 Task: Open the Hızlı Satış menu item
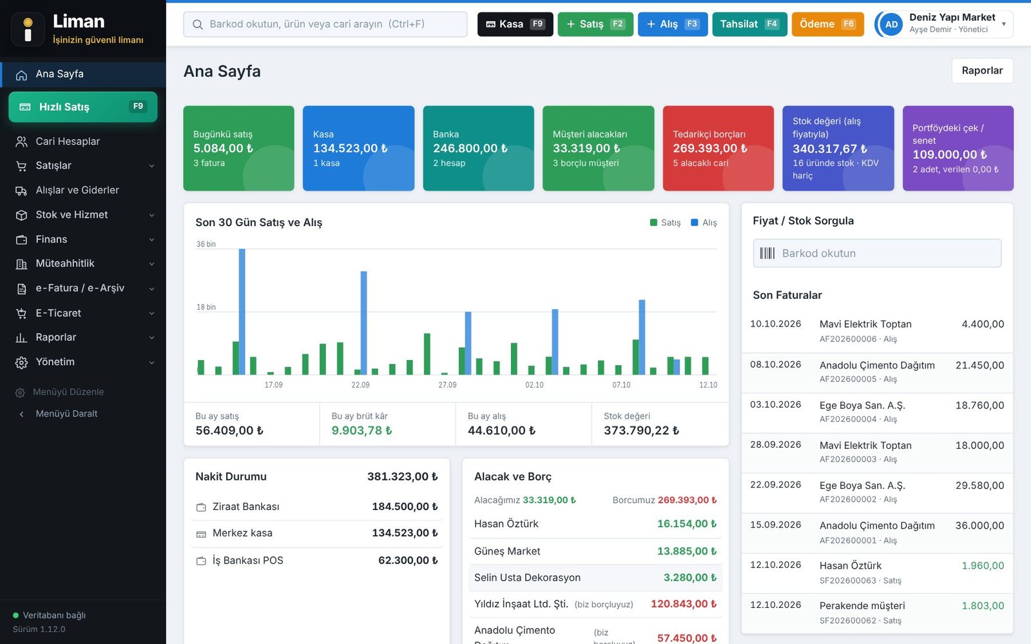(82, 107)
